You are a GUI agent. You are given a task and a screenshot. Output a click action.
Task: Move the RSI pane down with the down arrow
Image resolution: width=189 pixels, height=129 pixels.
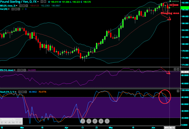[x=178, y=69]
